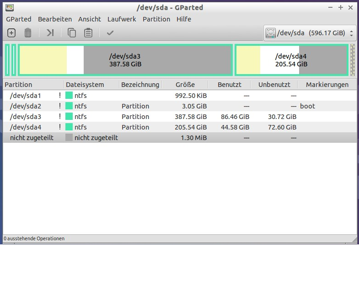
Task: Click the 44.58 GiB used value
Action: click(x=235, y=127)
